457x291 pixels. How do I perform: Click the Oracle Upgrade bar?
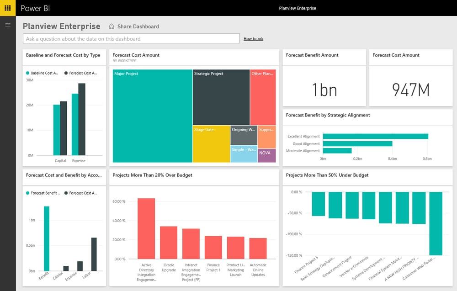click(169, 243)
